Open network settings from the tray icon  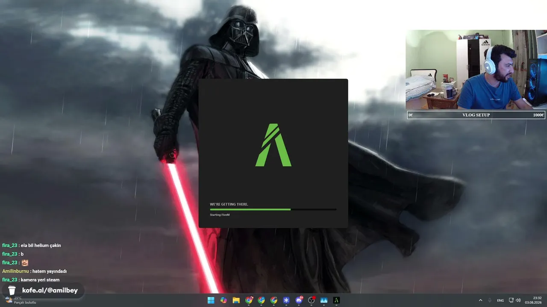(511, 300)
